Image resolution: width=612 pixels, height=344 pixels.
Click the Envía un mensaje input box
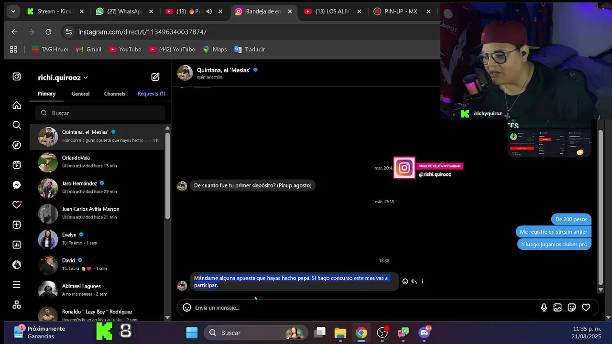coord(363,308)
